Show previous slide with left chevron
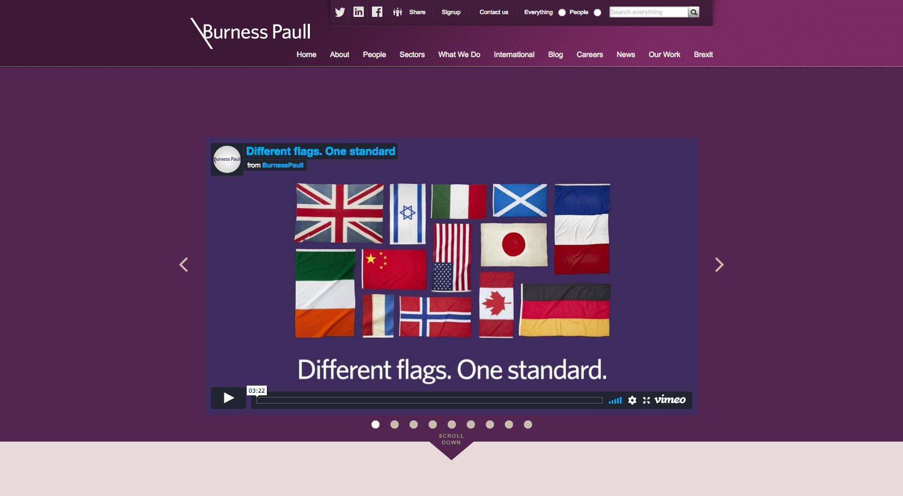Image resolution: width=903 pixels, height=496 pixels. tap(184, 265)
